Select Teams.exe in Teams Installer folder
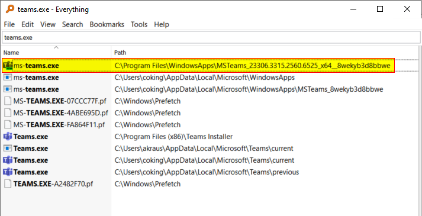The height and width of the screenshot is (216, 422). point(31,136)
